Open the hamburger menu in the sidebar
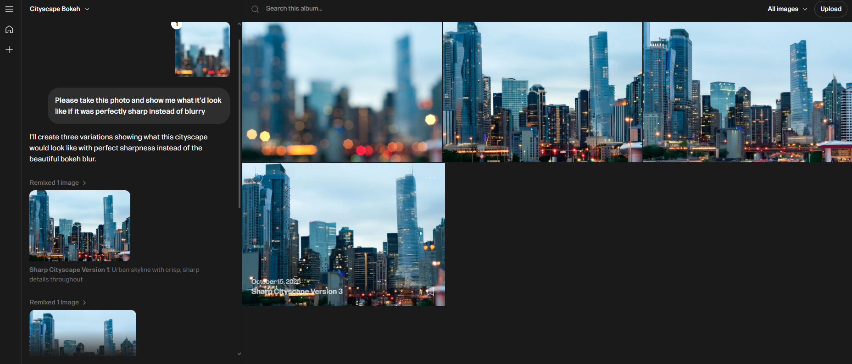This screenshot has height=364, width=852. [x=9, y=9]
